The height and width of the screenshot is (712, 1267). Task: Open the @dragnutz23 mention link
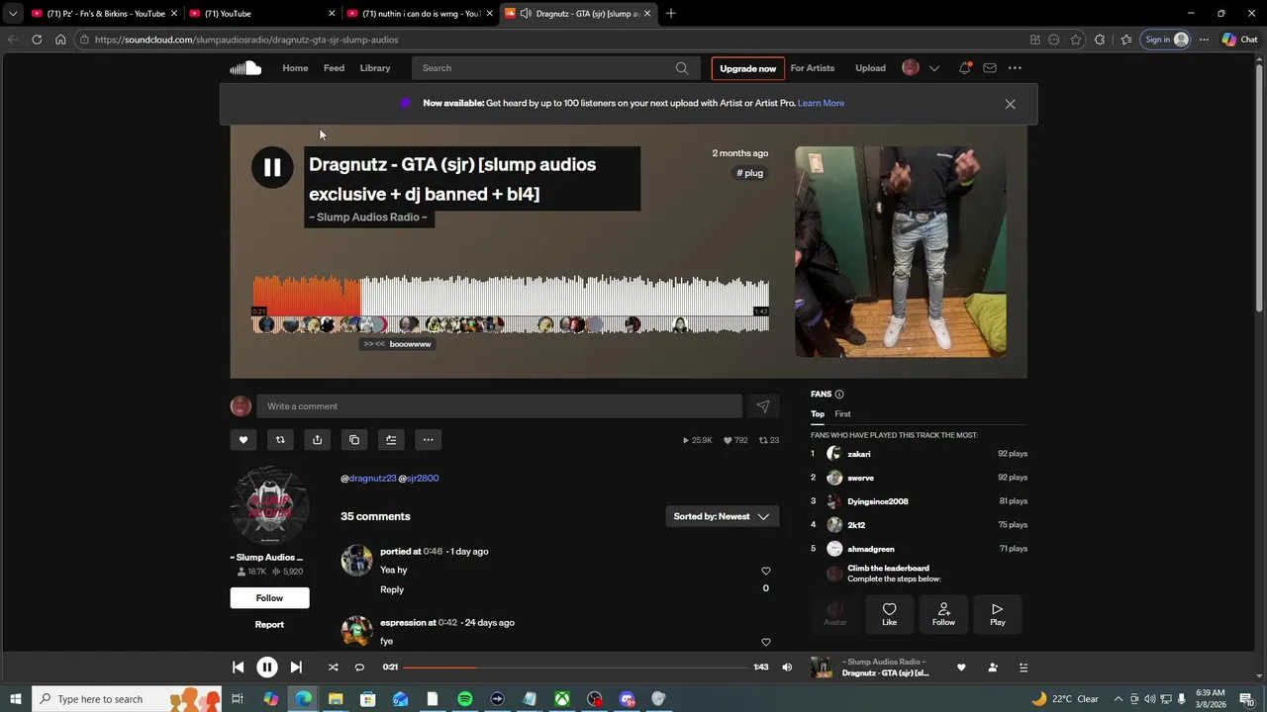click(368, 479)
